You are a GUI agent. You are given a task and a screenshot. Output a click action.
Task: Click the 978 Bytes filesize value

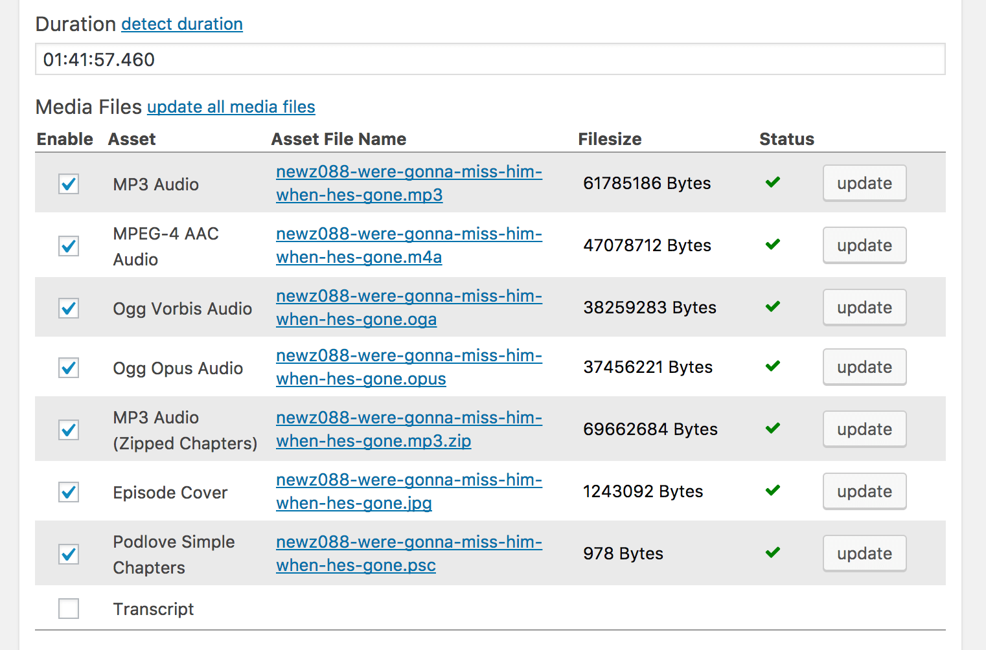pos(623,554)
